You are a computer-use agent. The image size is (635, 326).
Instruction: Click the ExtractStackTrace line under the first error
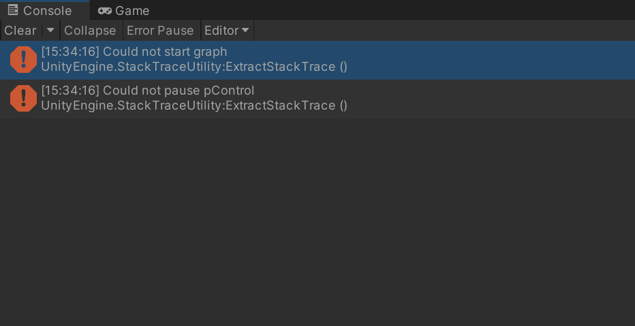coord(194,67)
